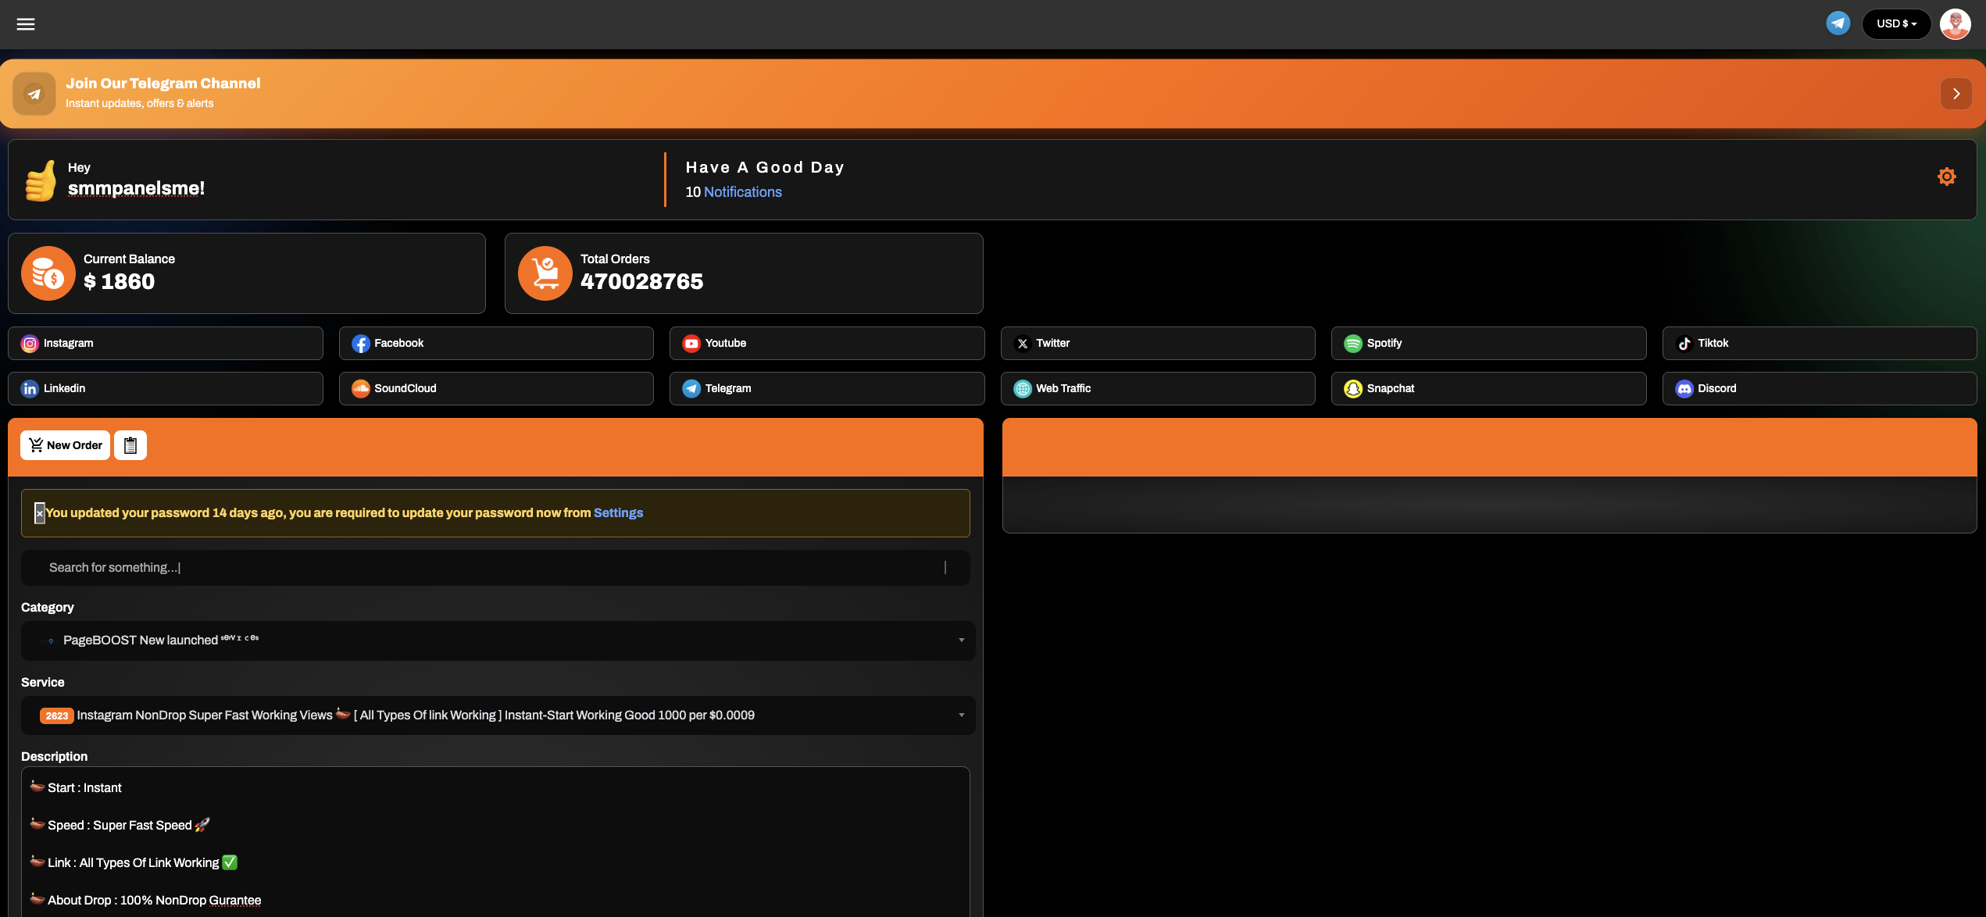Image resolution: width=1986 pixels, height=917 pixels.
Task: Click the Current Balance coins icon
Action: click(x=48, y=273)
